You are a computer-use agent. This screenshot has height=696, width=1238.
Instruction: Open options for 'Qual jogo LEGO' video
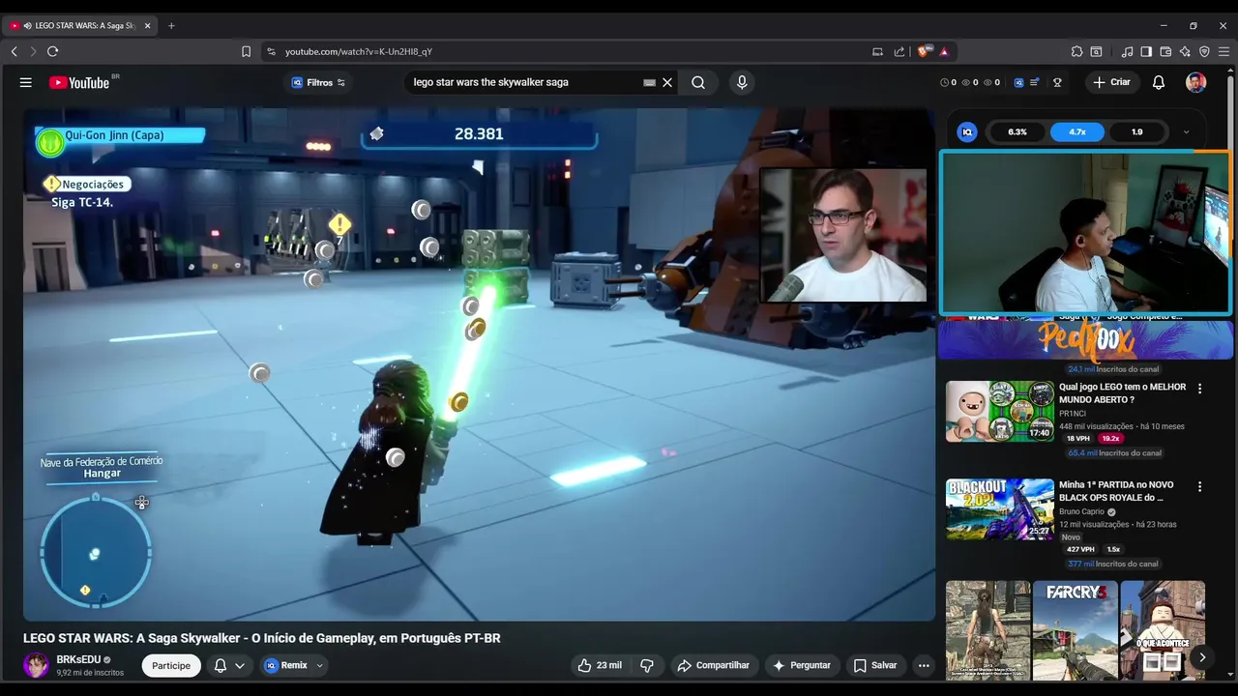1200,389
